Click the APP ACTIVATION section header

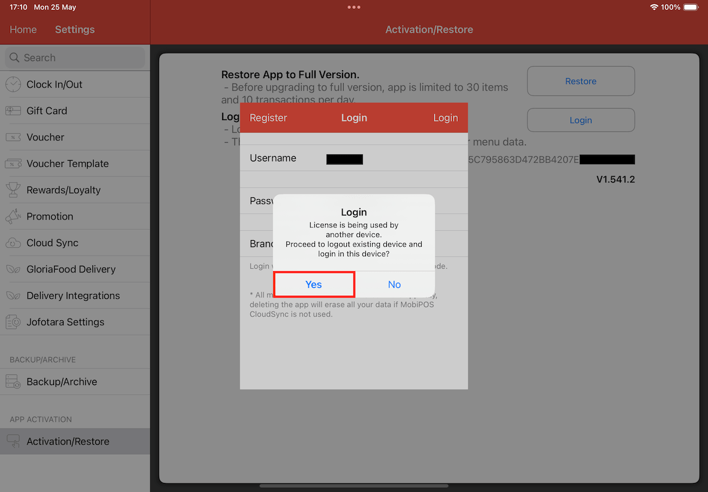tap(41, 419)
